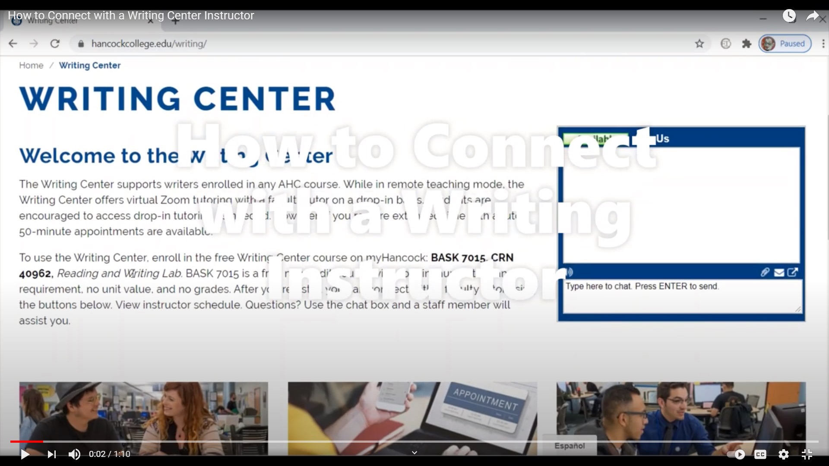The image size is (829, 466).
Task: Click the video progress/seek bar
Action: tap(414, 441)
